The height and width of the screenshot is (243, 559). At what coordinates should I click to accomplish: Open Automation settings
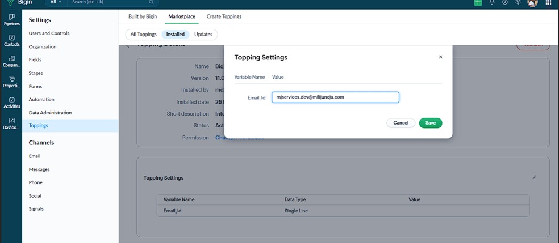pos(41,100)
